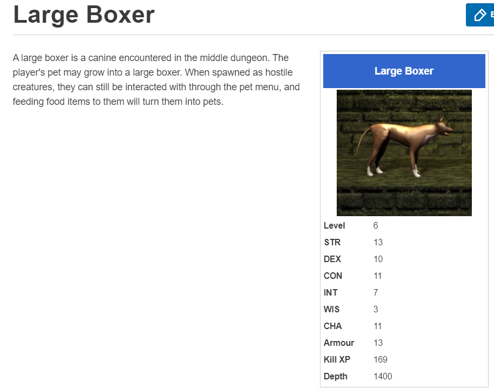
Task: Open the large boxer creature image
Action: click(x=404, y=152)
